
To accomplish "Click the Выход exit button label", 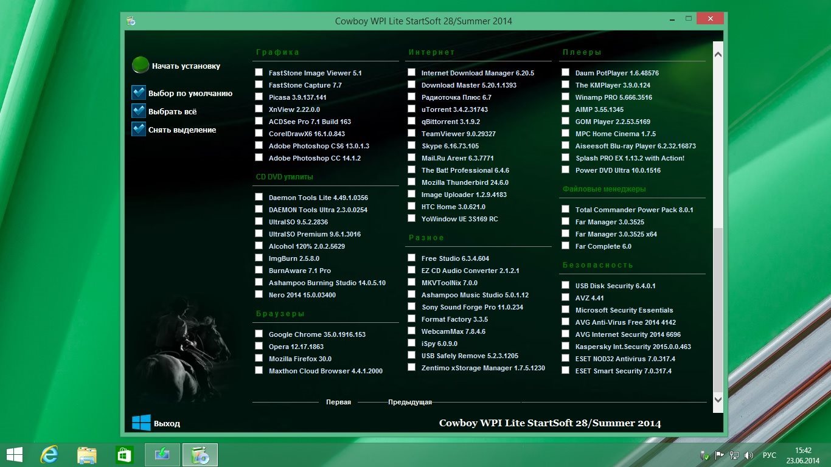I will coord(167,424).
